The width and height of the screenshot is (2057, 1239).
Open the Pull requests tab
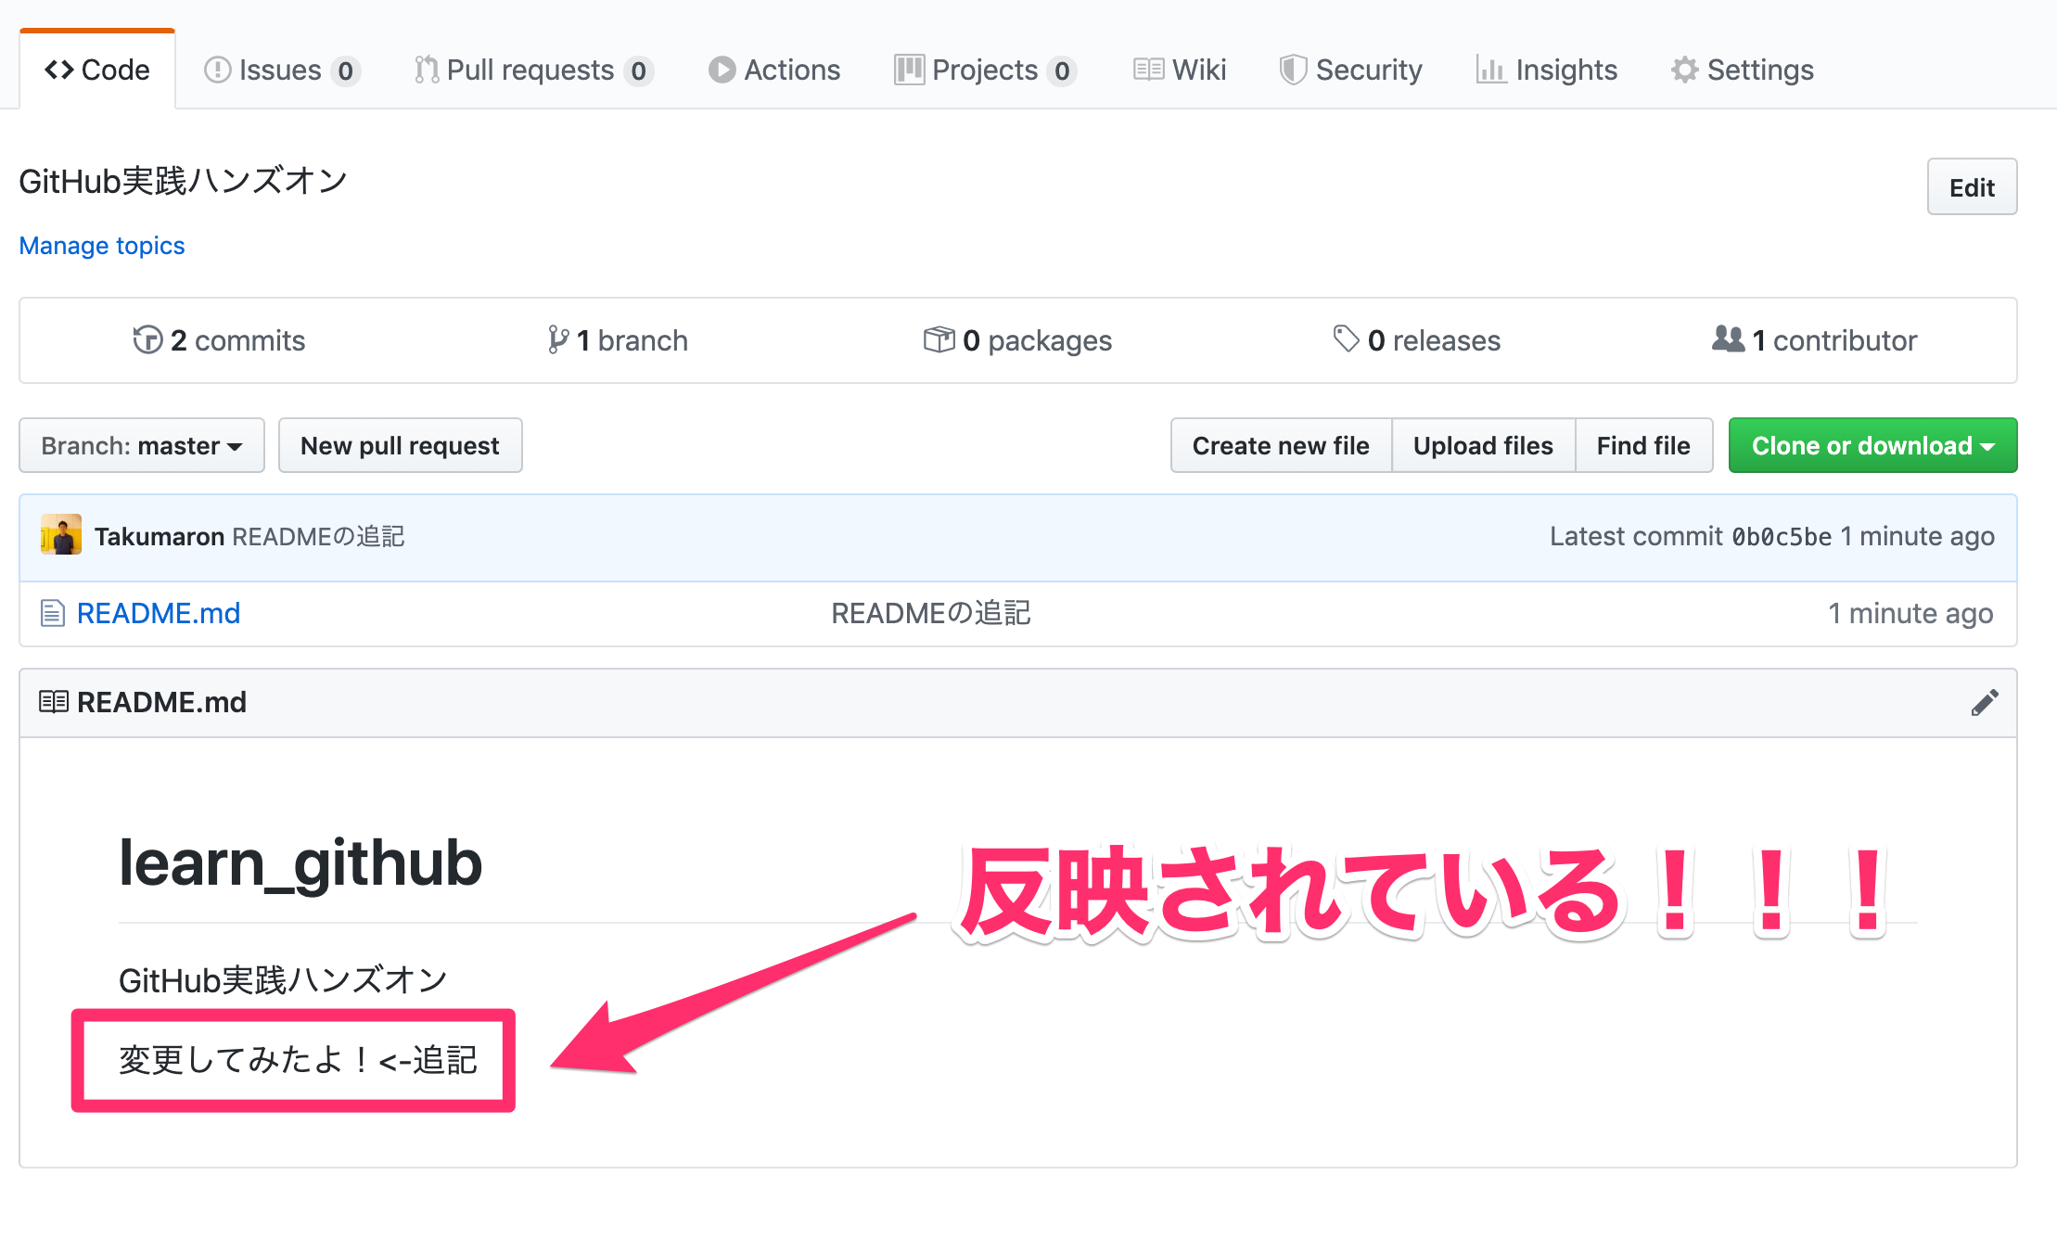534,70
